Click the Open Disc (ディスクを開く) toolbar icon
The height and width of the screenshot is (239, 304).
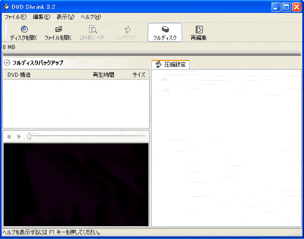tap(24, 29)
